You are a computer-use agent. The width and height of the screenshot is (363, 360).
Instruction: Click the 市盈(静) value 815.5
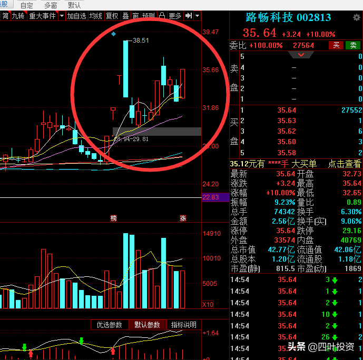click(286, 268)
